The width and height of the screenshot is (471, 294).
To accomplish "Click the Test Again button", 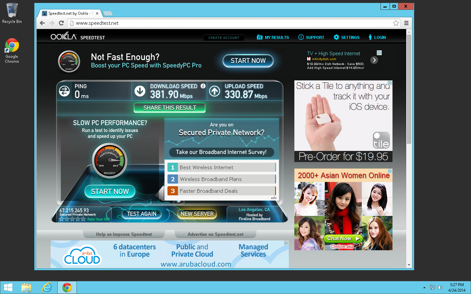I will coord(142,214).
